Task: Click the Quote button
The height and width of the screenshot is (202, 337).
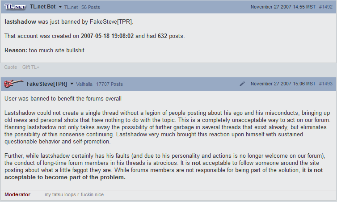Action: click(11, 67)
